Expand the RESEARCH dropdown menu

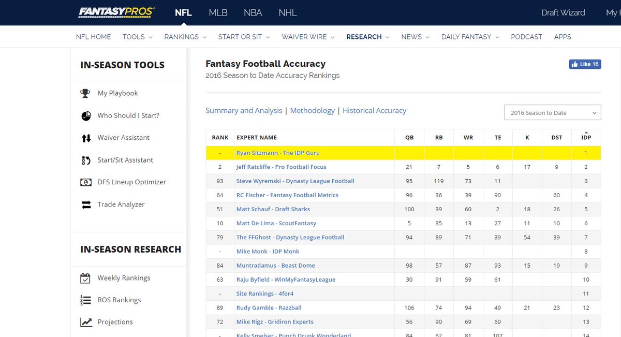pos(368,37)
